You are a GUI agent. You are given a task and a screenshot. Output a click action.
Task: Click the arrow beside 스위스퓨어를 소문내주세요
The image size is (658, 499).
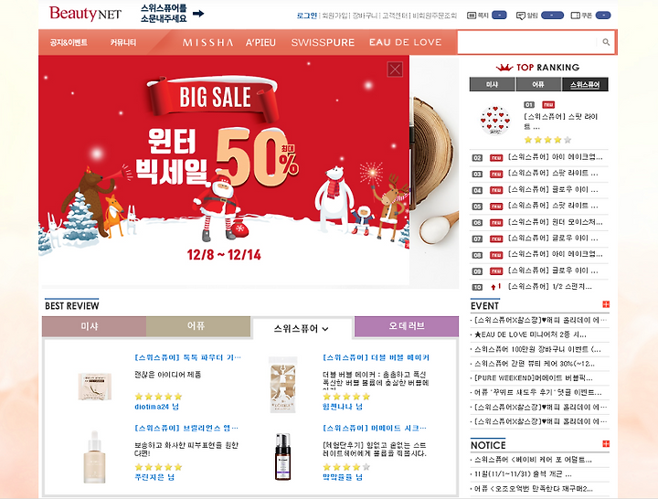pos(198,14)
